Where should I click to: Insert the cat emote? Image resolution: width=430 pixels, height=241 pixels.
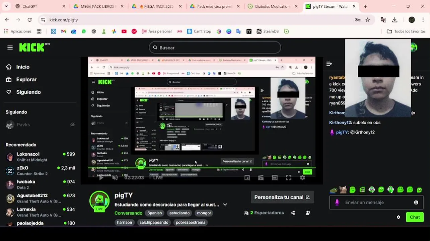point(343,190)
